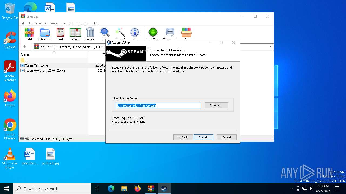Click the Delete trash icon in WinRAR
This screenshot has width=346, height=194.
click(x=90, y=34)
